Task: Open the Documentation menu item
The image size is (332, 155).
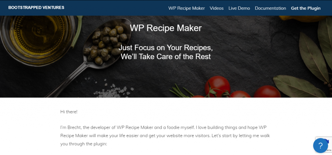Action: tap(270, 8)
